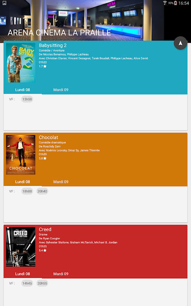Open the Babysitting 2 movie poster
This screenshot has width=191, height=306.
[21, 63]
